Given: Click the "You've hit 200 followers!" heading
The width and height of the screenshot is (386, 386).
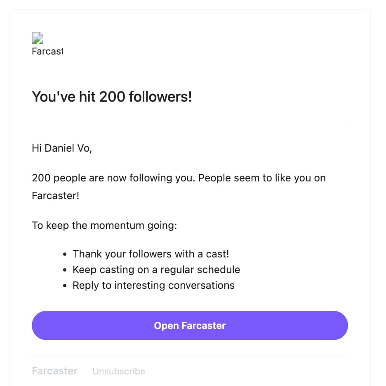Looking at the screenshot, I should click(x=112, y=97).
